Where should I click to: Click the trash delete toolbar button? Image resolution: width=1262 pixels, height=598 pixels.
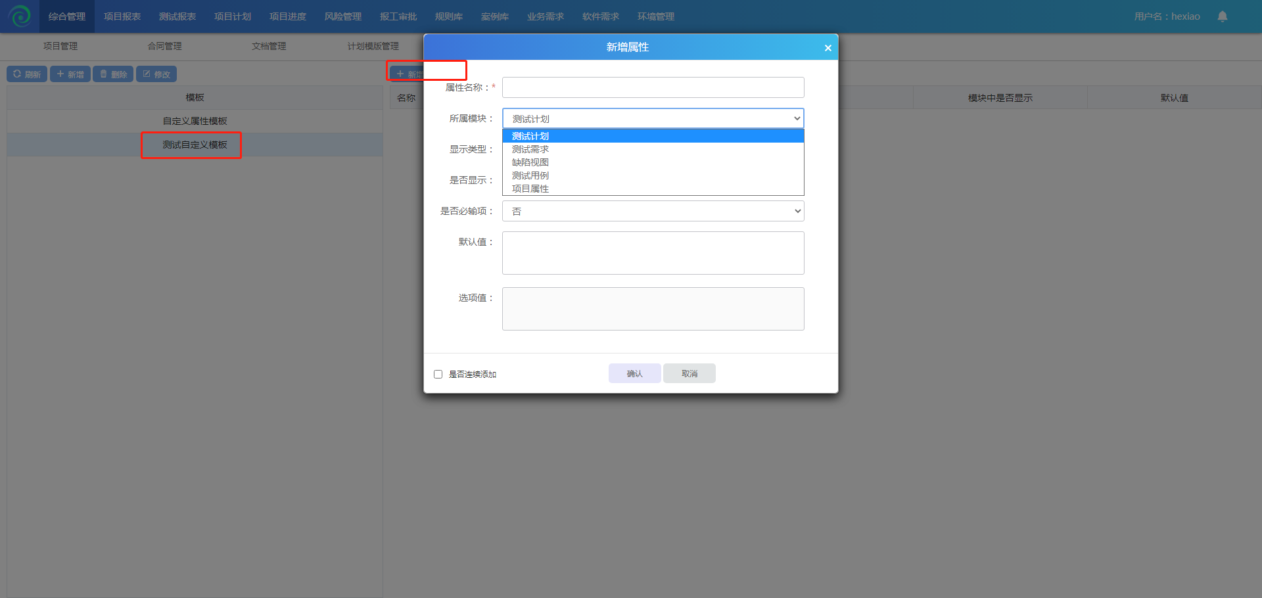[x=113, y=74]
